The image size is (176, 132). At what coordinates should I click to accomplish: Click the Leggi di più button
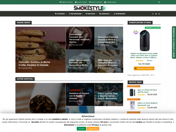(x=93, y=129)
